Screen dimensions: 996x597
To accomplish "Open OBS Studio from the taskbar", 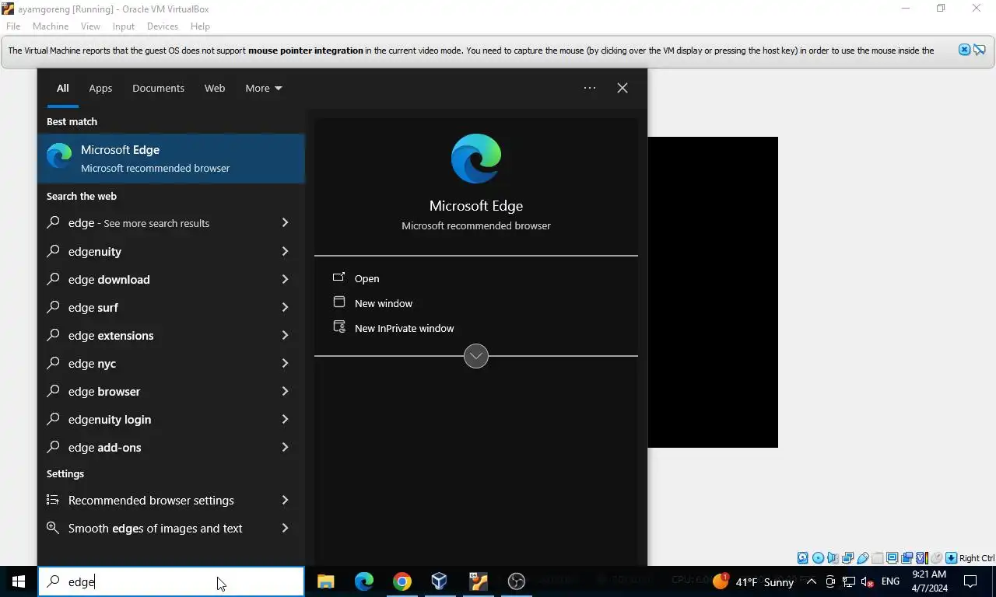I will (x=516, y=581).
